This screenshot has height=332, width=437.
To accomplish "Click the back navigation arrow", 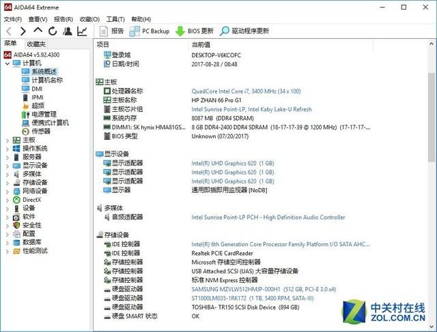I will pyautogui.click(x=9, y=31).
